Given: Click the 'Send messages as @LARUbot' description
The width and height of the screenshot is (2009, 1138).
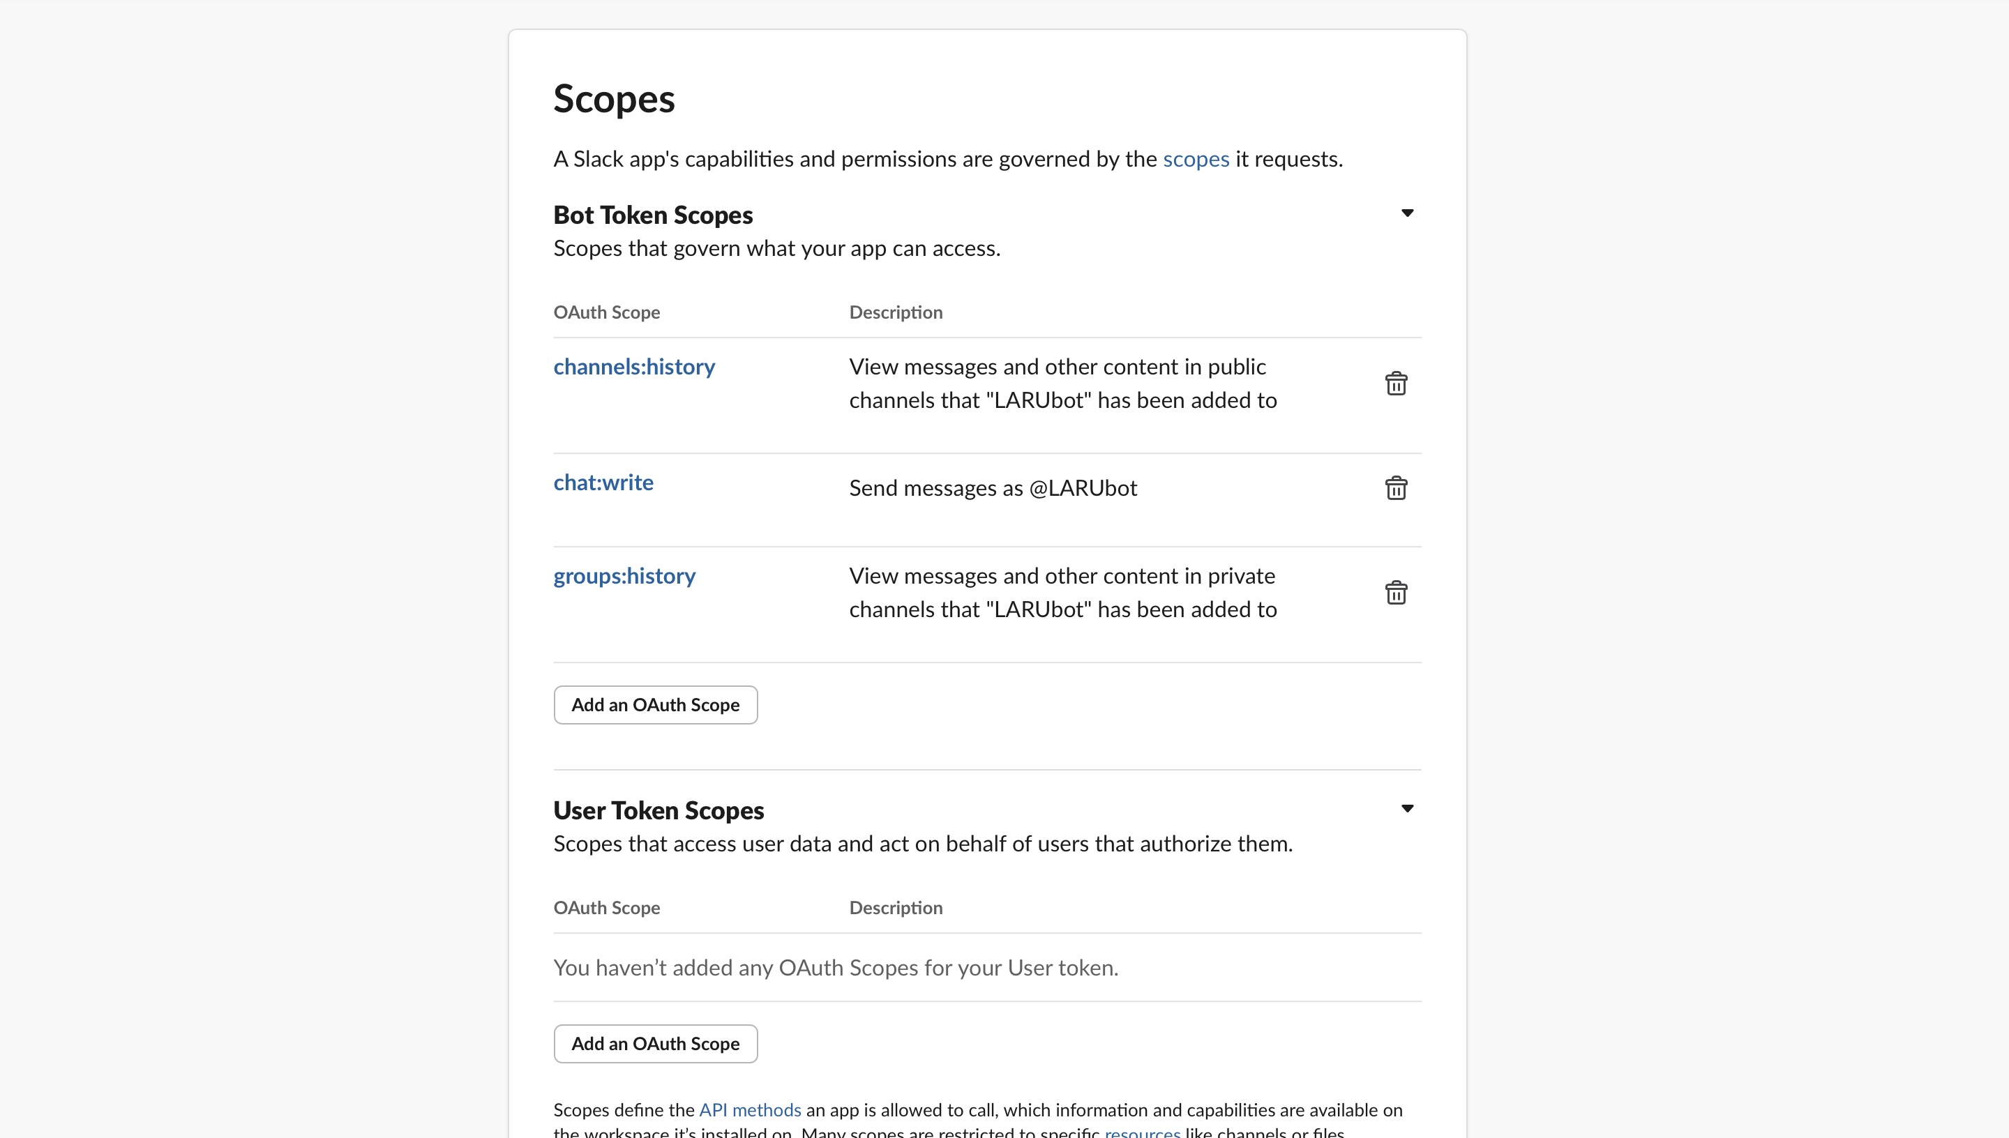Looking at the screenshot, I should 993,489.
